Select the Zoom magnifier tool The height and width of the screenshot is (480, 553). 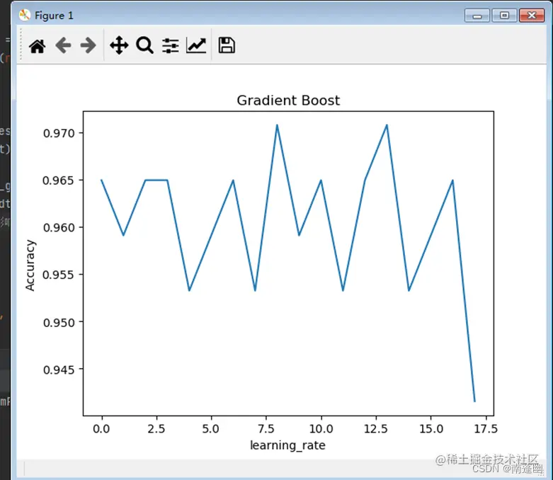click(x=144, y=45)
